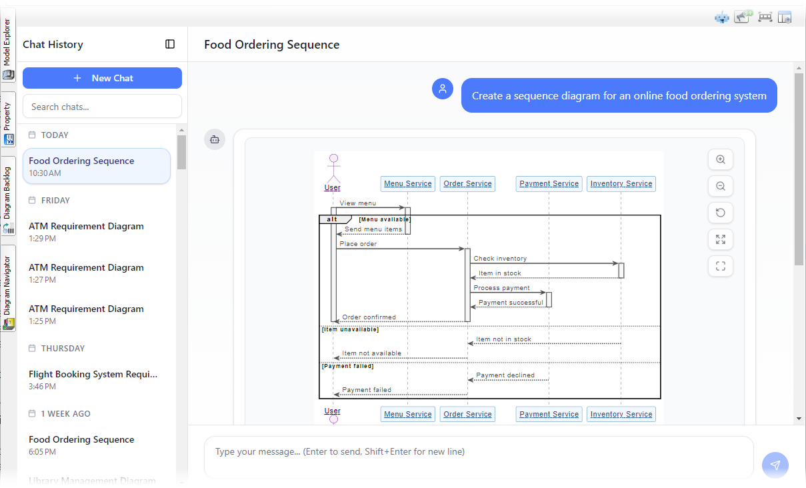
Task: Open the Menu Service lifeline link
Action: (x=407, y=183)
